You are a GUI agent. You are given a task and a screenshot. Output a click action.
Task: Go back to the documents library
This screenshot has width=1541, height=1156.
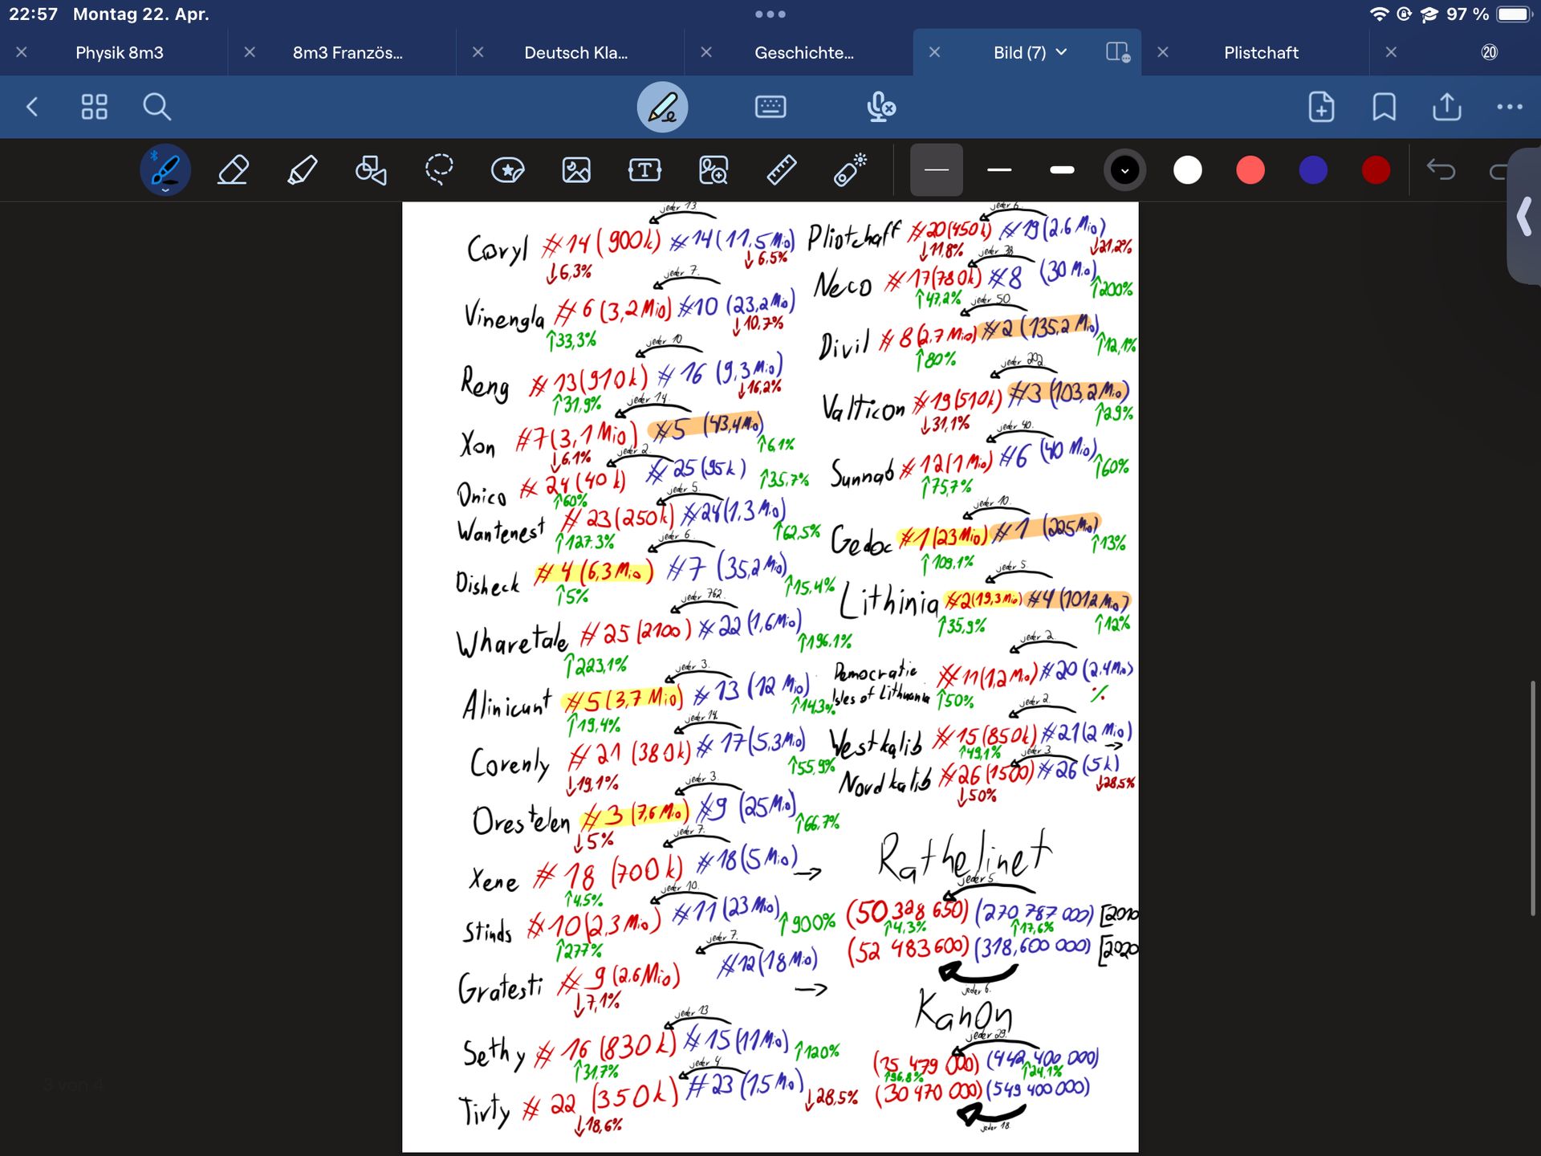pyautogui.click(x=32, y=107)
